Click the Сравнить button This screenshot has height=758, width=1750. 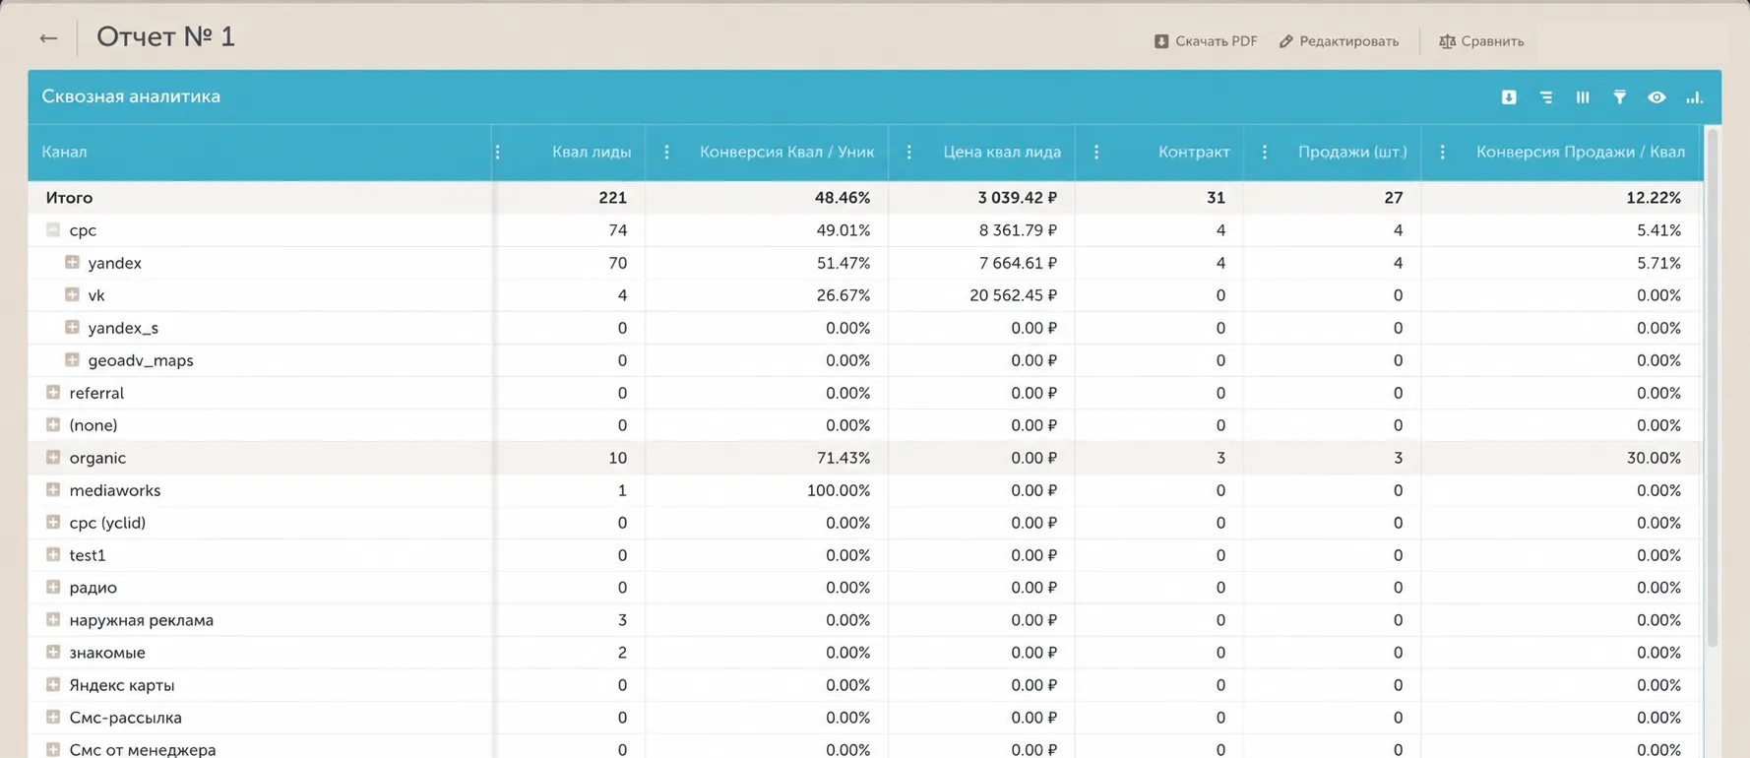coord(1481,41)
